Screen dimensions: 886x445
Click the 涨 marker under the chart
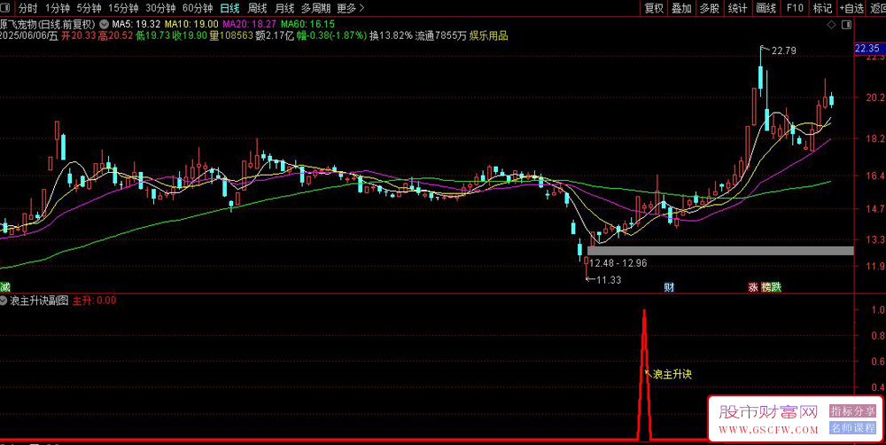752,287
